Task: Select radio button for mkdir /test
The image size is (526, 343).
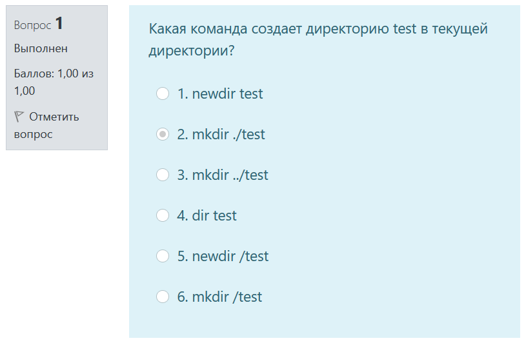Action: (163, 297)
